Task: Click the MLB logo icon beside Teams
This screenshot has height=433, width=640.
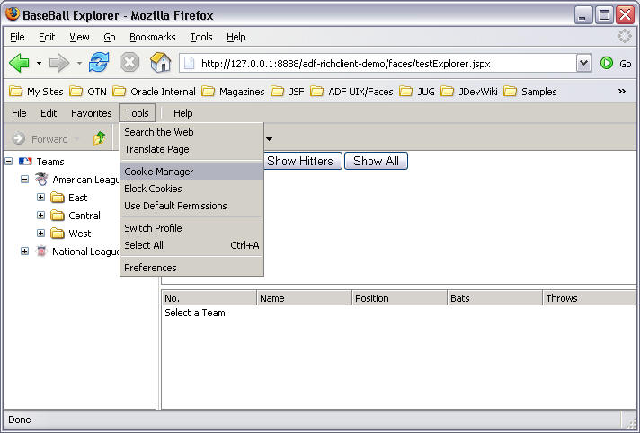Action: [x=25, y=162]
